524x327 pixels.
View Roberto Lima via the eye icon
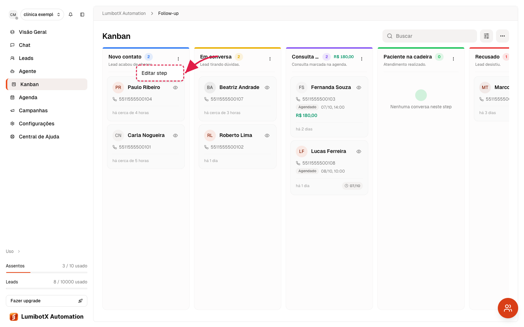pos(267,136)
